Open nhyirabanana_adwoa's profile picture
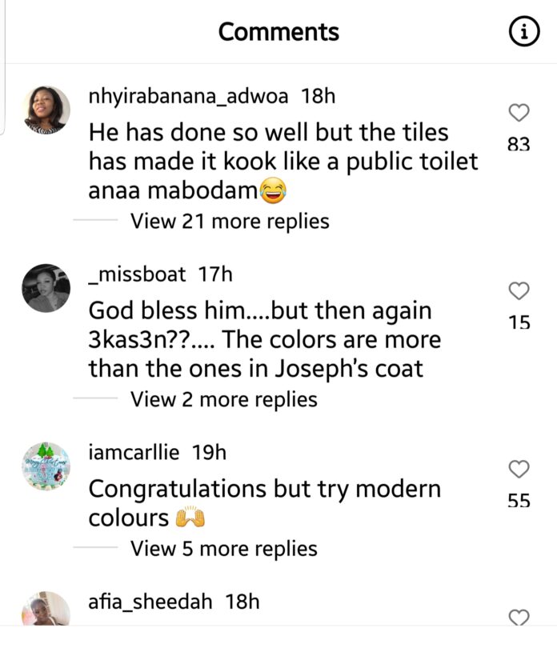This screenshot has width=557, height=652. click(46, 110)
